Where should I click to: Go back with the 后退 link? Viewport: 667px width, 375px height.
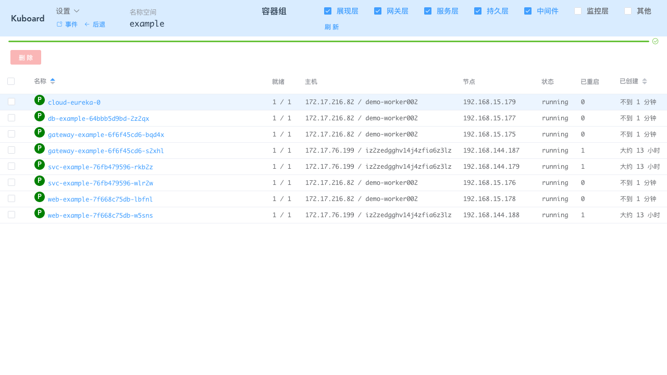pos(95,24)
